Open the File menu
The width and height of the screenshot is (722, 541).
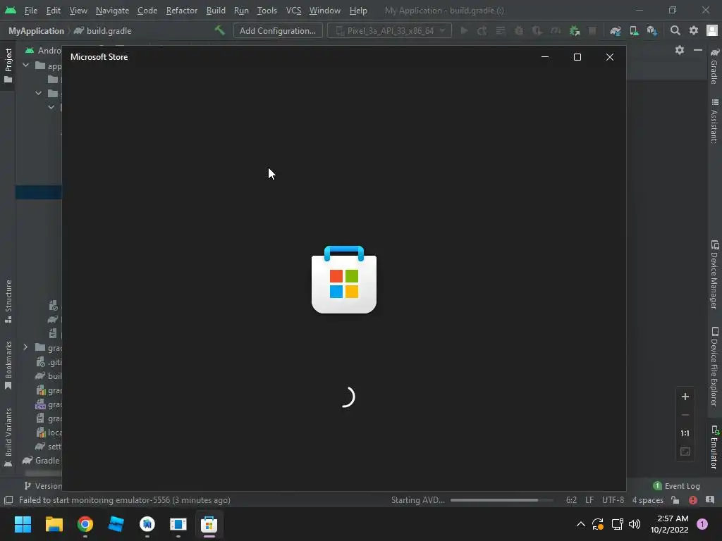pos(31,10)
